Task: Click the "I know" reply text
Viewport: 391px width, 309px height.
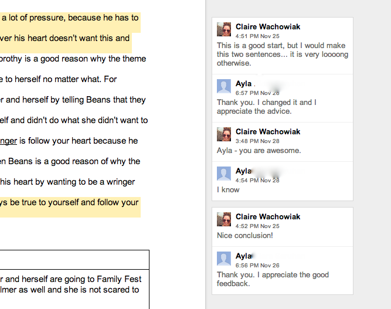Action: tap(228, 189)
